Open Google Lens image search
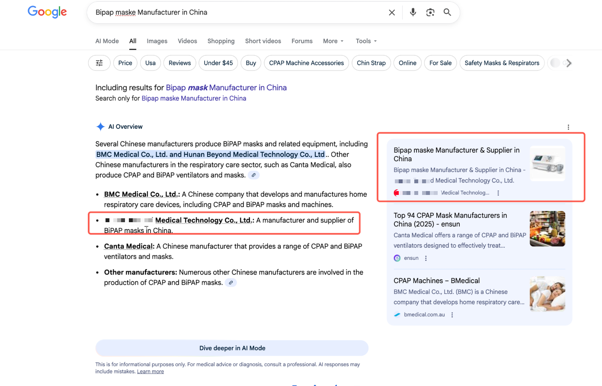The image size is (602, 386). [x=430, y=13]
